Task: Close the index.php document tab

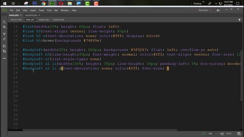Action: point(21,15)
